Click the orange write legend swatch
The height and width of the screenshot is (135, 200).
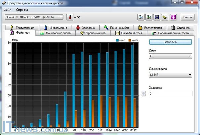(130, 40)
